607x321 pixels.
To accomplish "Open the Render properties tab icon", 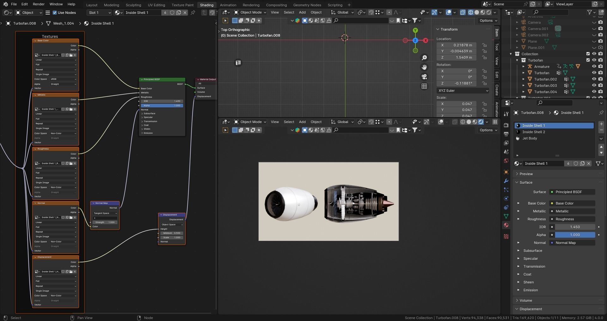I will tap(506, 125).
